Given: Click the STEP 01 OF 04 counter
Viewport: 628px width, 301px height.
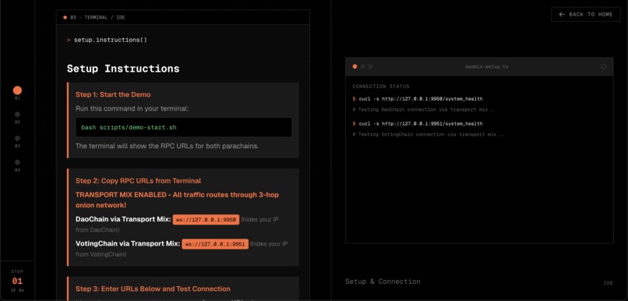Looking at the screenshot, I should tap(17, 281).
